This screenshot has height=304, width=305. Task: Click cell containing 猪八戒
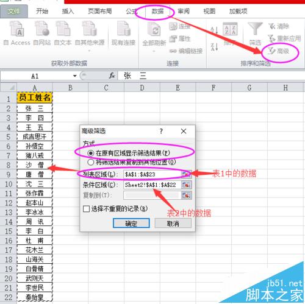click(x=35, y=155)
